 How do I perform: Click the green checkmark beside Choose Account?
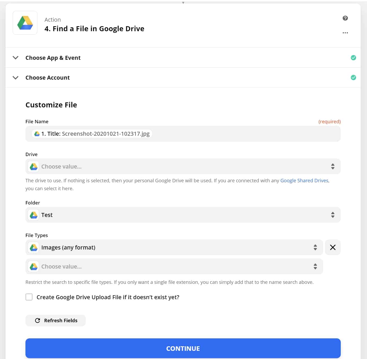(x=353, y=78)
